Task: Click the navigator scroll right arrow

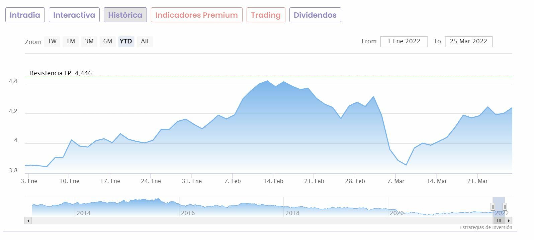Action: [x=509, y=221]
